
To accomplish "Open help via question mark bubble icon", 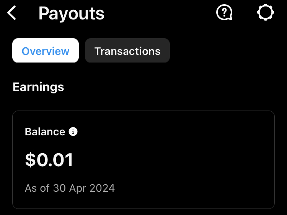I will coord(224,13).
